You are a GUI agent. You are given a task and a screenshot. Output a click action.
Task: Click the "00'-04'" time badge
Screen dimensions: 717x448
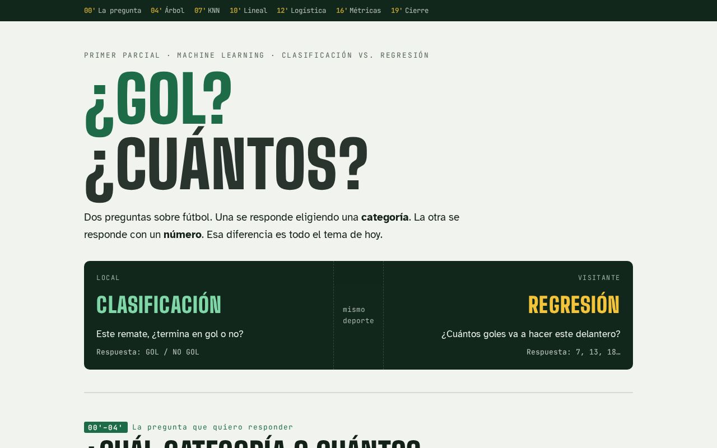[x=106, y=427]
